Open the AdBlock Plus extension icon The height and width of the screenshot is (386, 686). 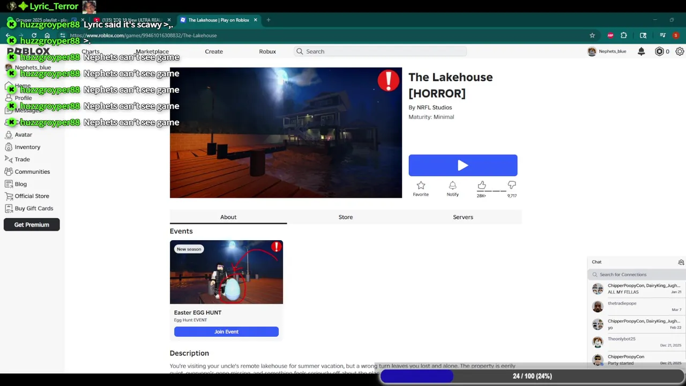coord(610,35)
